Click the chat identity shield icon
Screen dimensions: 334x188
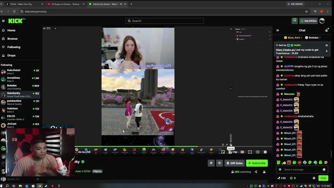pos(280,169)
